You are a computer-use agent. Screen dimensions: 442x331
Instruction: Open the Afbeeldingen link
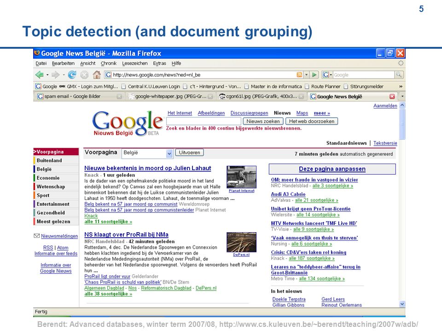pos(211,113)
